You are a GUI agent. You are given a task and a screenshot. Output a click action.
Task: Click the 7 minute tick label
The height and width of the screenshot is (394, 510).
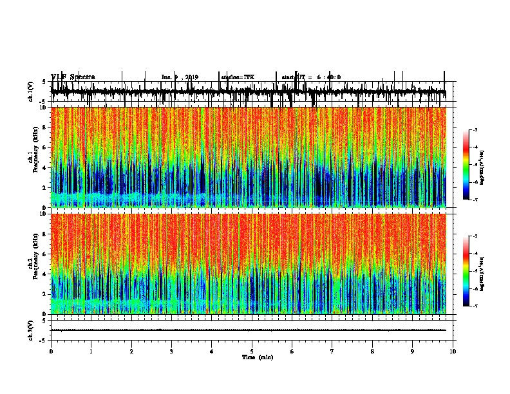(332, 352)
